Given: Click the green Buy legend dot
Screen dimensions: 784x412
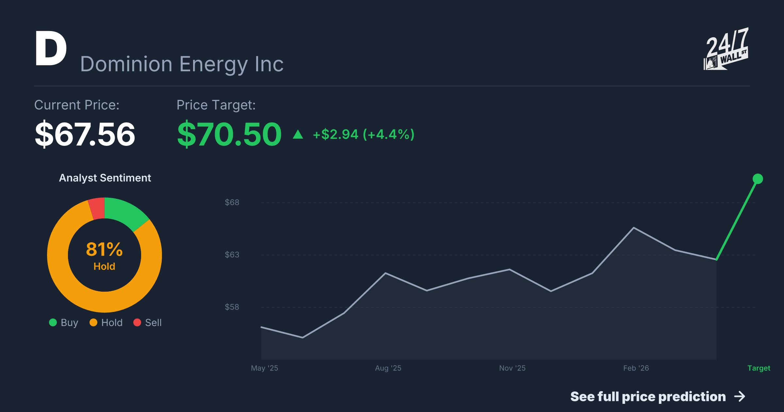Looking at the screenshot, I should click(x=53, y=322).
